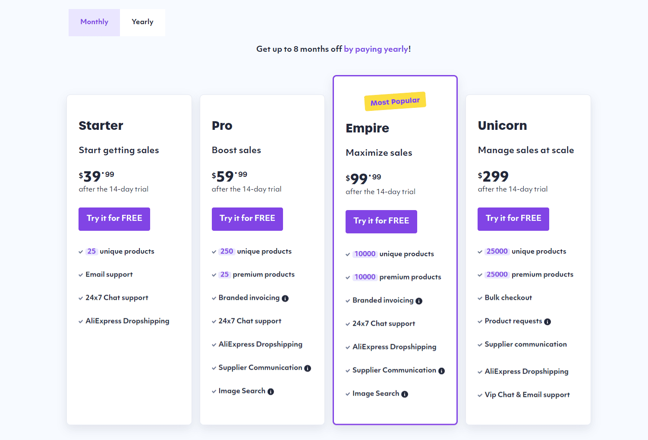648x440 pixels.
Task: Click the checkmark beside AliExpress Dropshipping in Starter
Action: point(81,321)
